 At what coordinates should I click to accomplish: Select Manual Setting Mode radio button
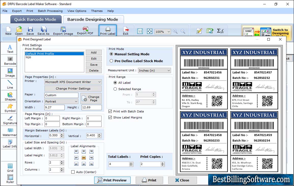111,54
